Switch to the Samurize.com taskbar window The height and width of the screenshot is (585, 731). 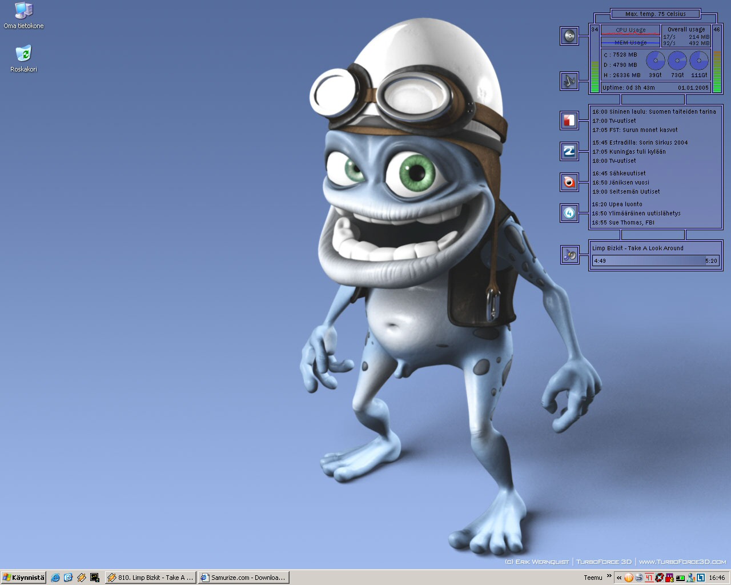pos(244,578)
